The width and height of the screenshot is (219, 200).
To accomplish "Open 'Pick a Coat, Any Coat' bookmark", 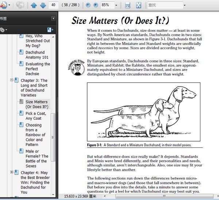I will 36,116.
